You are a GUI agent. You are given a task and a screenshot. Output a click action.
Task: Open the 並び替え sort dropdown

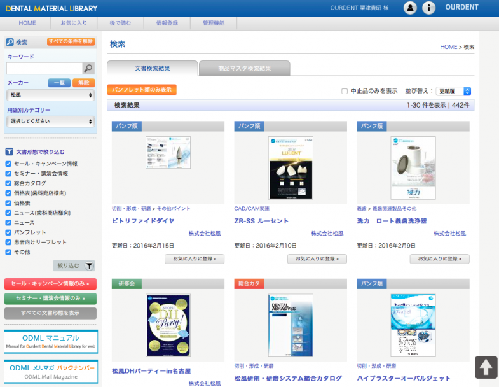pyautogui.click(x=453, y=91)
